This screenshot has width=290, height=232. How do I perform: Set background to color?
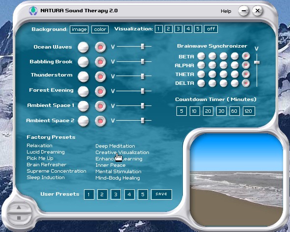pyautogui.click(x=100, y=29)
